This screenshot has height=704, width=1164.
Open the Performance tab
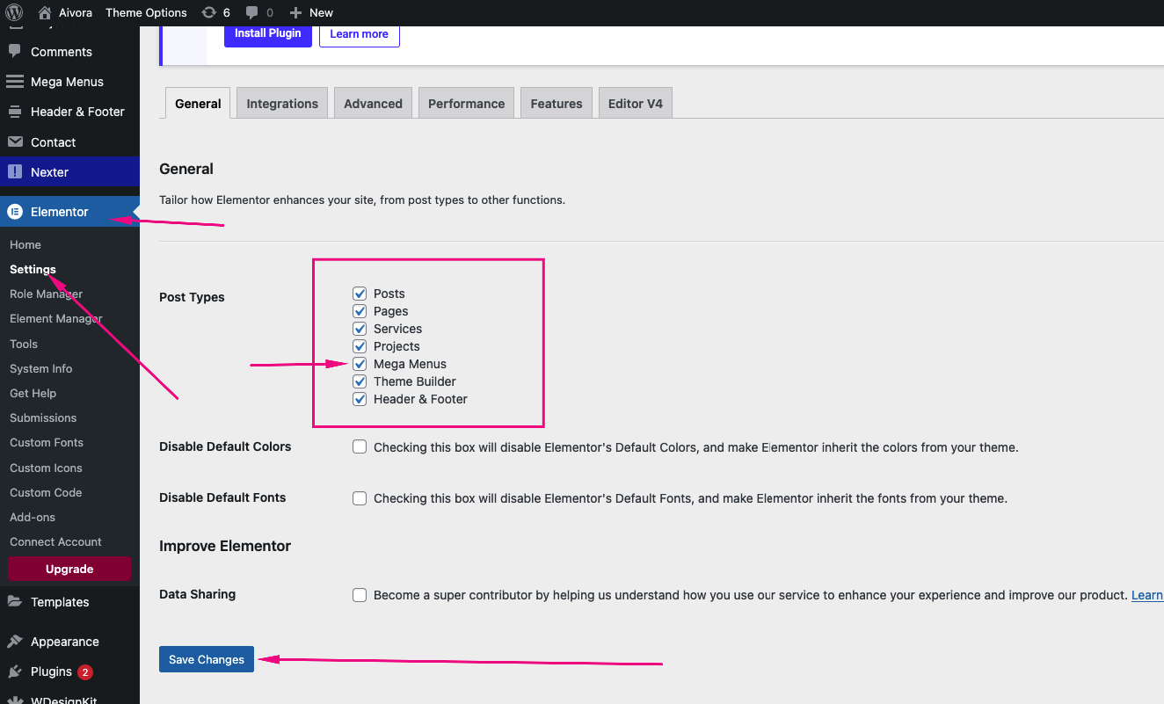[466, 104]
